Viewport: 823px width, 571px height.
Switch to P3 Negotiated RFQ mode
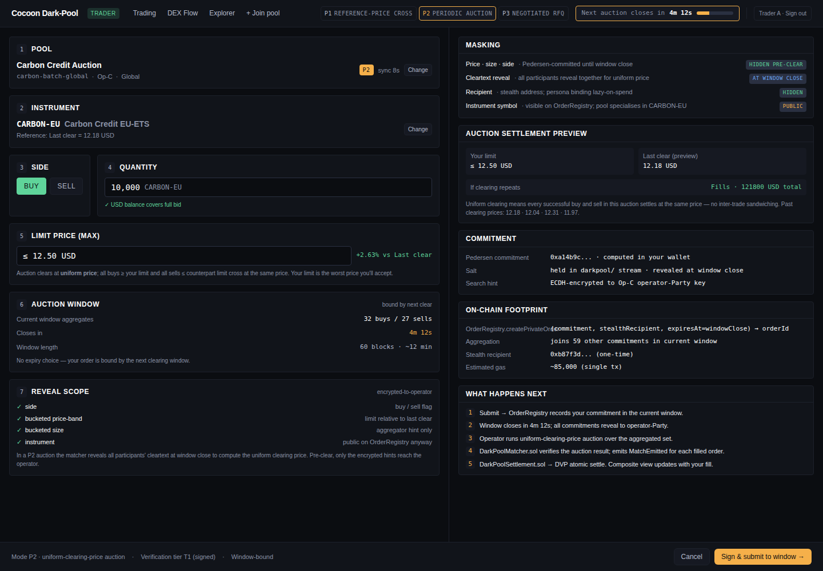click(533, 13)
